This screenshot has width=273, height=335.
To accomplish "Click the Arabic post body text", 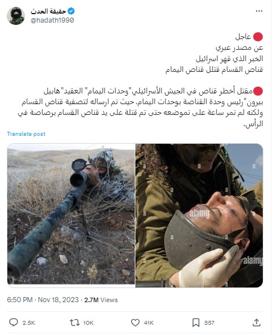I will (140, 80).
